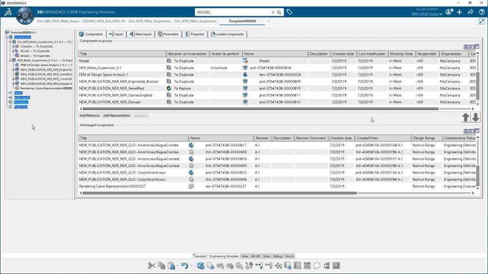Click the striped list icon in toolbar
Screen dimensions: 488x274
(x=307, y=266)
